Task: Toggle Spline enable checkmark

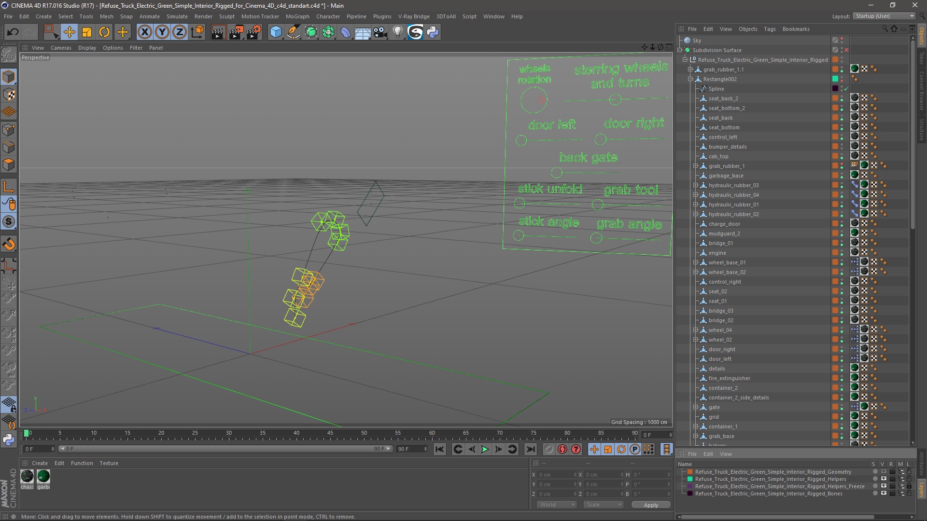Action: [x=846, y=89]
